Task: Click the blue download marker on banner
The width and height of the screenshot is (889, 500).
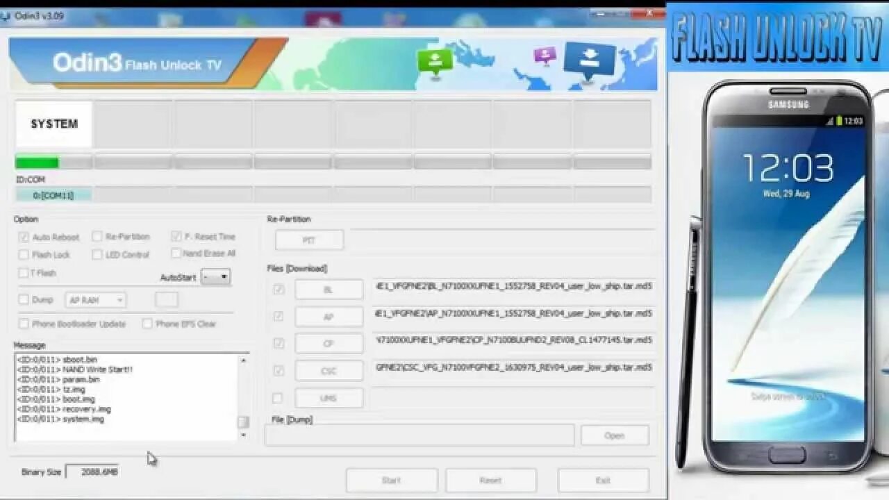Action: click(590, 60)
